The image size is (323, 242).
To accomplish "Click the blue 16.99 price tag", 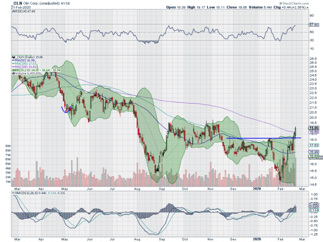I will (x=314, y=152).
